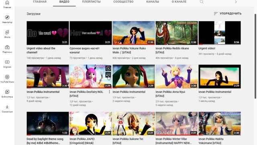The image size is (257, 145).
Task: Play the Ievan Polkka JIAFEI thumbnail
Action: tap(91, 124)
